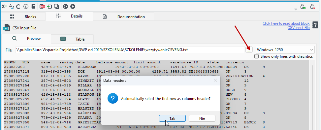Click the 'ALLBROOK' name in preview

87,67
